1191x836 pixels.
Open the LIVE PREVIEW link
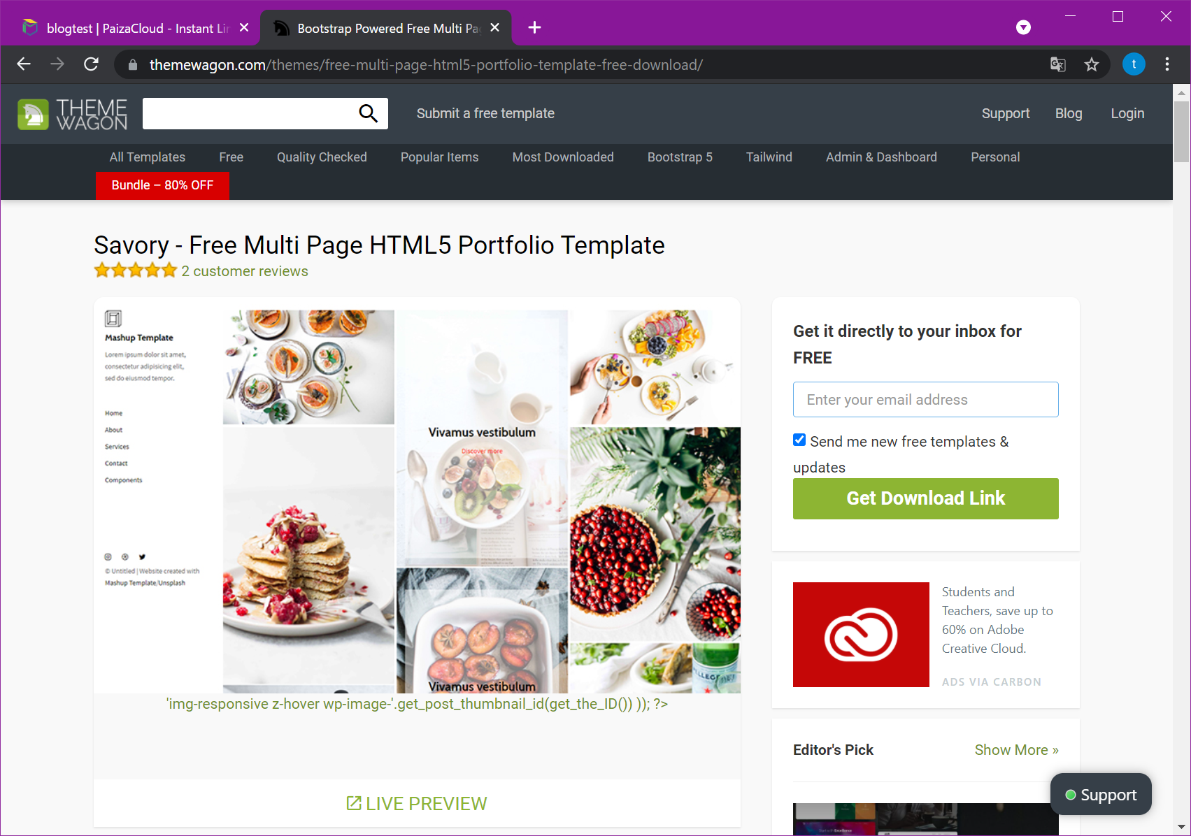(417, 804)
